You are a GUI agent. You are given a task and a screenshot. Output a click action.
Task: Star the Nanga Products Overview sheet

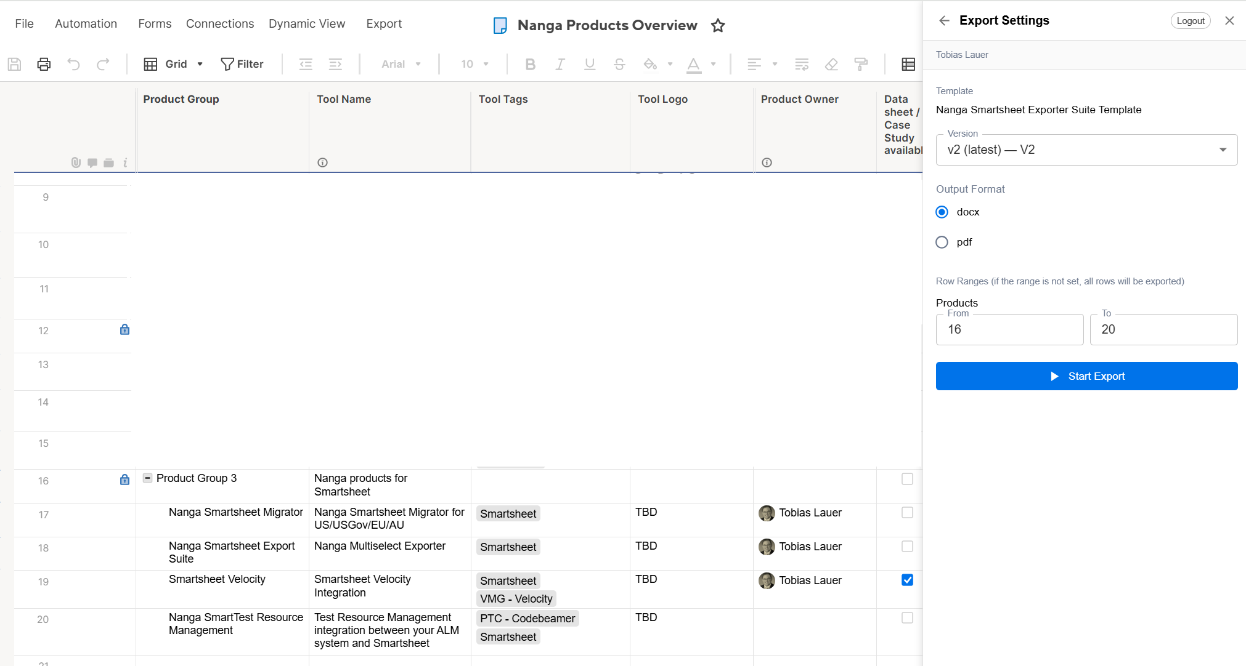coord(718,25)
